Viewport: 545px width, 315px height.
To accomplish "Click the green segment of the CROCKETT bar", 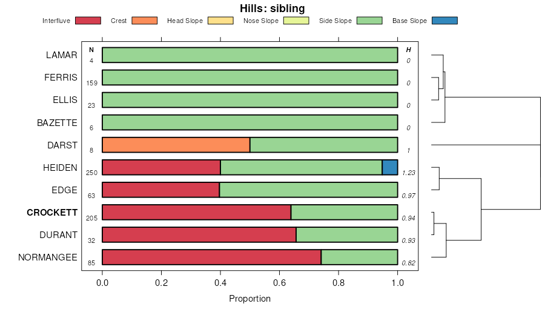I will coord(344,212).
